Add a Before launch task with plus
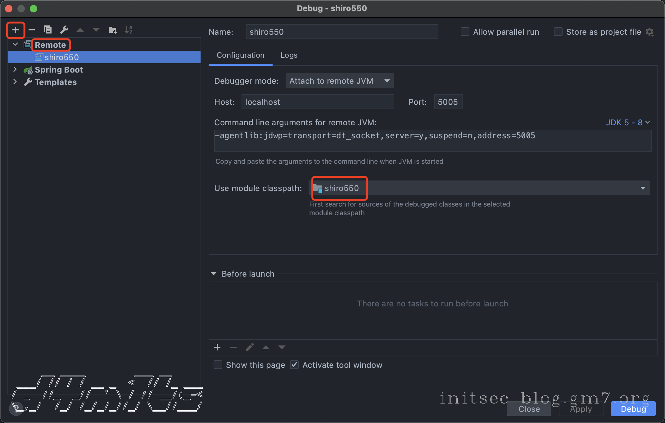 (217, 347)
